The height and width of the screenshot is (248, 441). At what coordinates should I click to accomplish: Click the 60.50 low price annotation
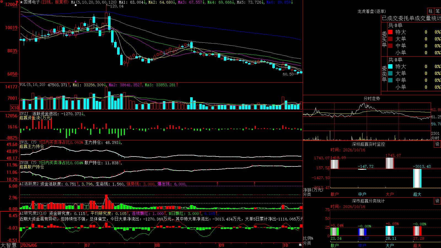(x=288, y=74)
